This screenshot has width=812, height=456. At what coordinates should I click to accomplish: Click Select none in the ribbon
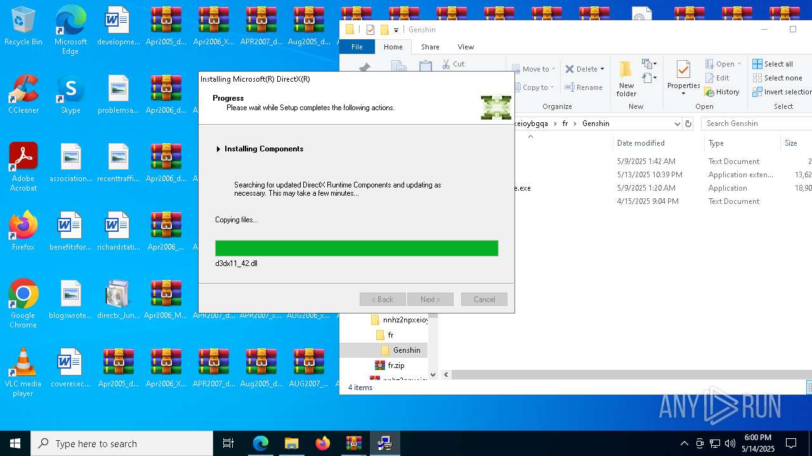click(x=777, y=78)
